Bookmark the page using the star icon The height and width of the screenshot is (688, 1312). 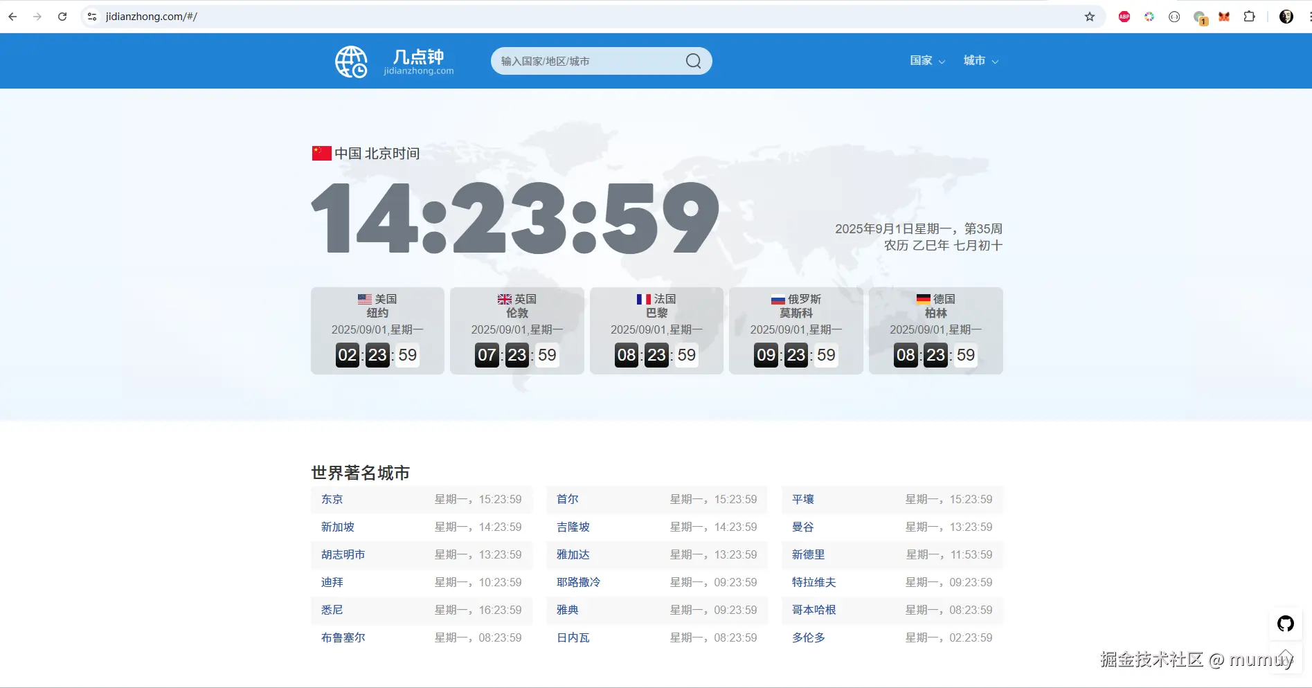pyautogui.click(x=1090, y=16)
